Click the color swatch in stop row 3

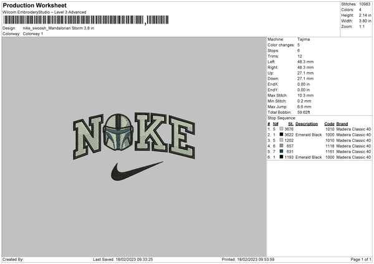[282, 140]
